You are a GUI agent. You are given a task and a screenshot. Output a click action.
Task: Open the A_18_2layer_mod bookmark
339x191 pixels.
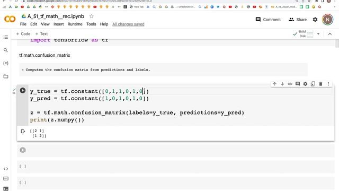284,7
